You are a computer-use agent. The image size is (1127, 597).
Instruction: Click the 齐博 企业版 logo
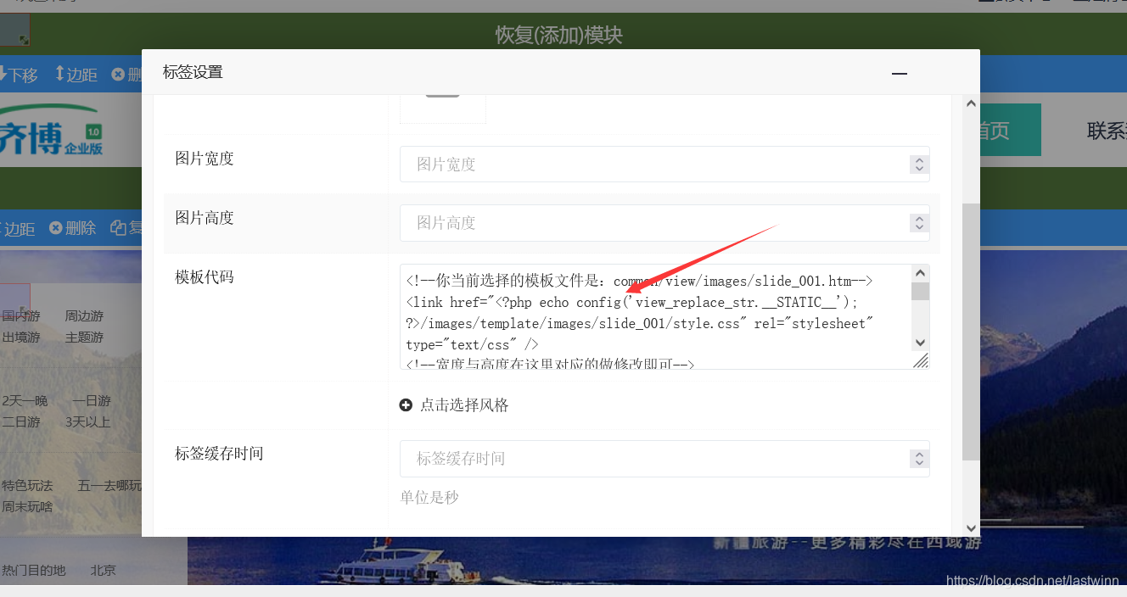pyautogui.click(x=51, y=130)
